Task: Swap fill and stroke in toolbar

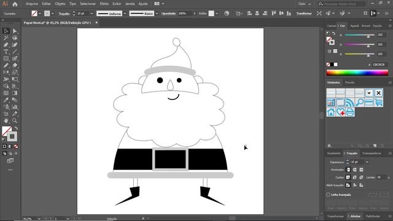Action: tap(17, 128)
